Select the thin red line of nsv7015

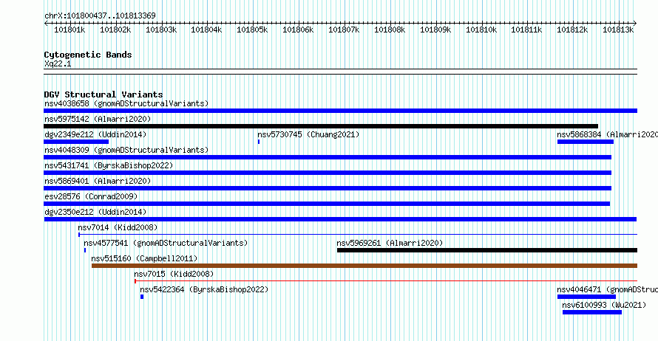click(x=386, y=281)
